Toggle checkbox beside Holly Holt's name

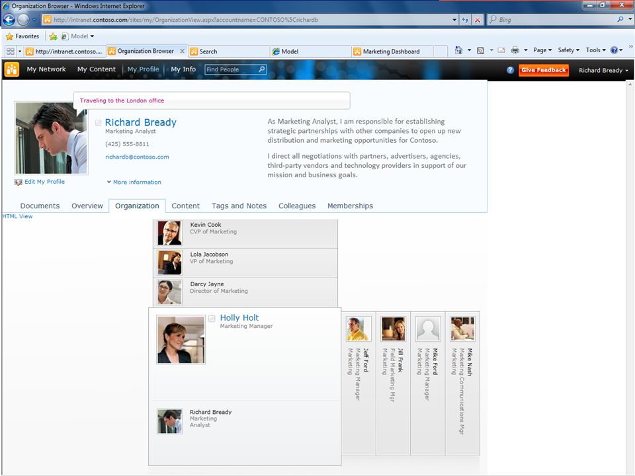pos(212,319)
